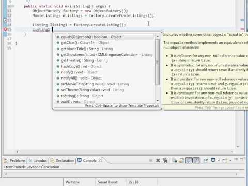
Task: Click the method icon beside equals proposal
Action: coord(58,37)
